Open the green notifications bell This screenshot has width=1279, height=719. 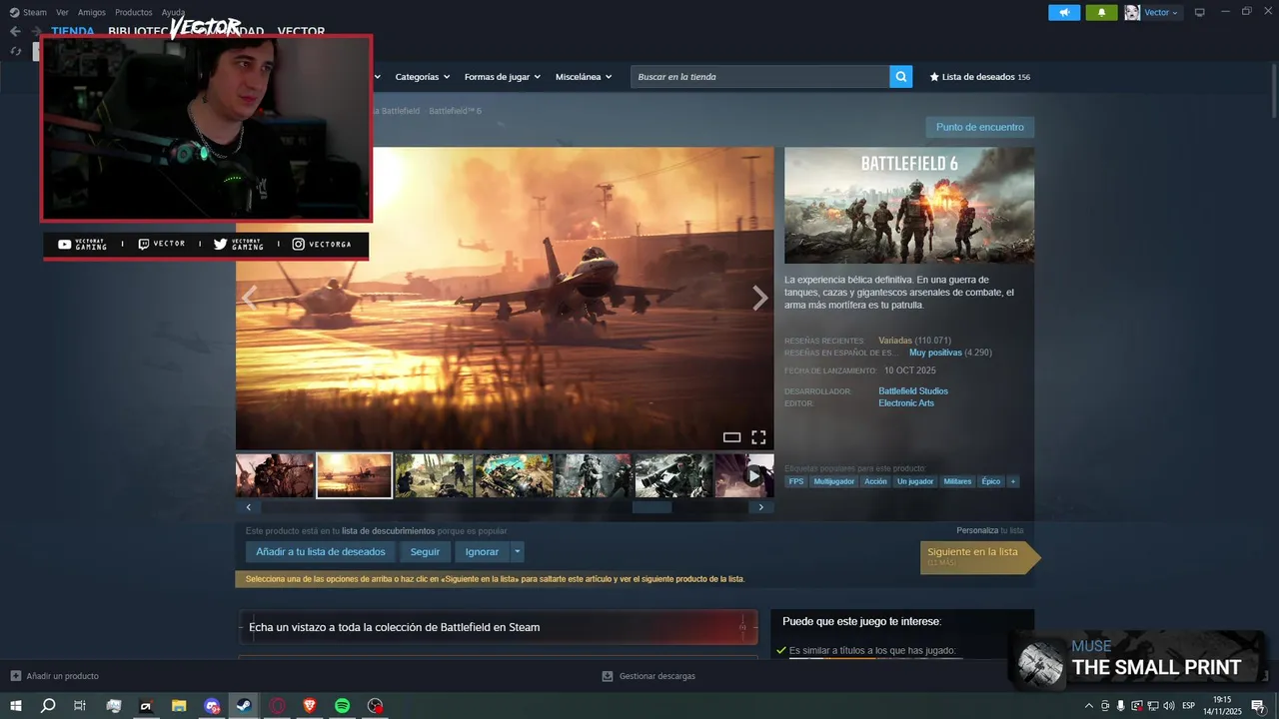(1101, 12)
